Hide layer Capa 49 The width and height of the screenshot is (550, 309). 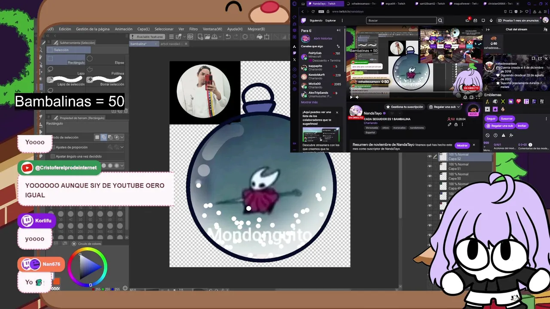click(x=430, y=186)
